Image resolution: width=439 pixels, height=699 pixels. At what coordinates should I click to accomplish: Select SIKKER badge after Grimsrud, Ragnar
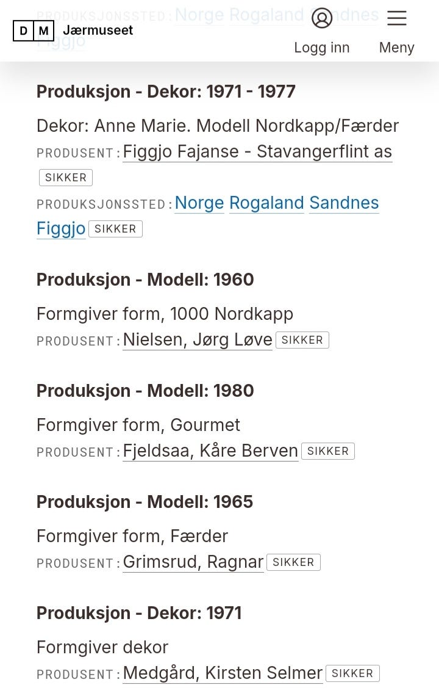(293, 562)
